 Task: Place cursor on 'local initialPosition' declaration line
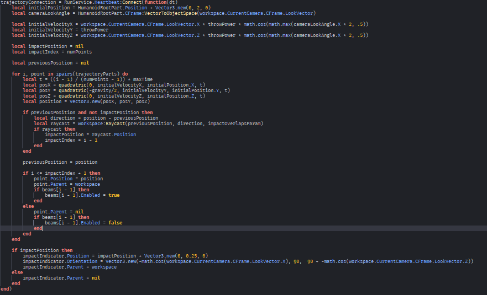[111, 8]
